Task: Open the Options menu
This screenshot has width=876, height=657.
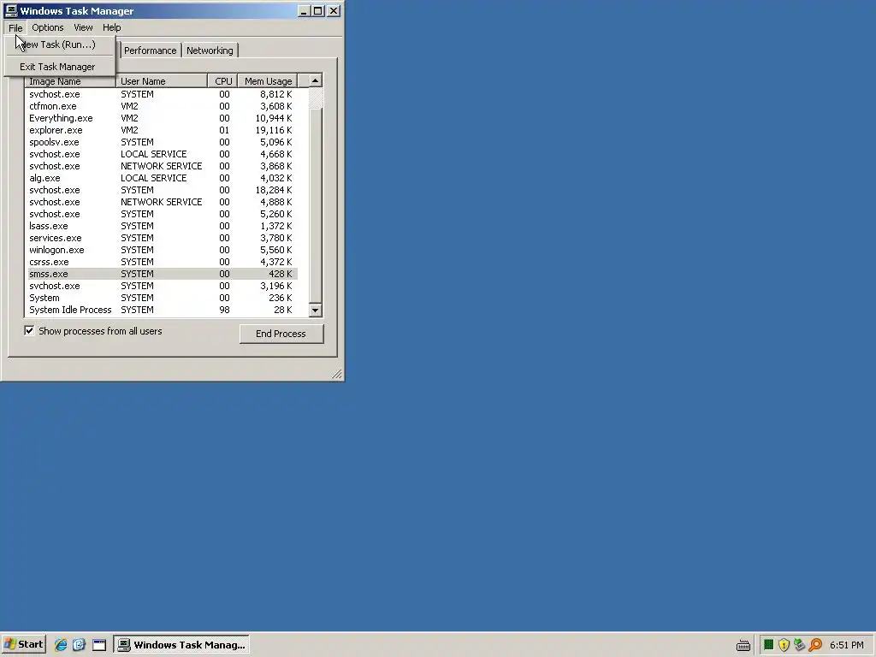Action: pyautogui.click(x=48, y=27)
